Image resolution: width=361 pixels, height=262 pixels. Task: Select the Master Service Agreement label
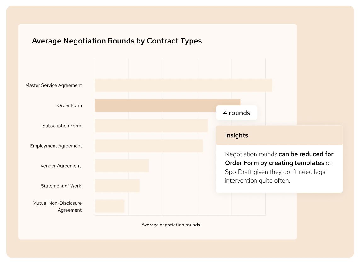(54, 85)
